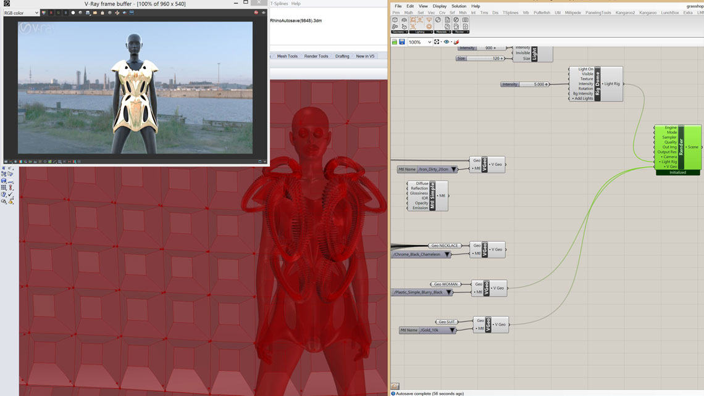Viewport: 704px width, 396px height.
Task: Toggle the red channel in V-Ray frame buffer
Action: point(51,12)
